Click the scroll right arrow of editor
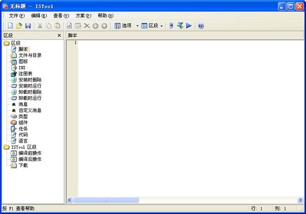 pos(300,200)
